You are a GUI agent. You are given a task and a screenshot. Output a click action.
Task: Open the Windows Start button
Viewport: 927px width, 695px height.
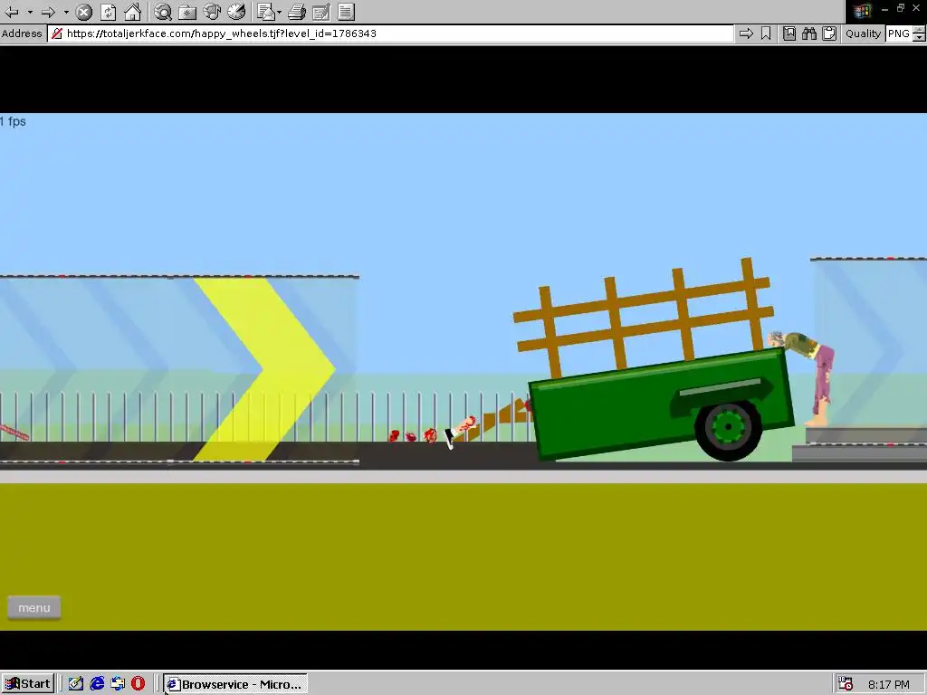[28, 684]
